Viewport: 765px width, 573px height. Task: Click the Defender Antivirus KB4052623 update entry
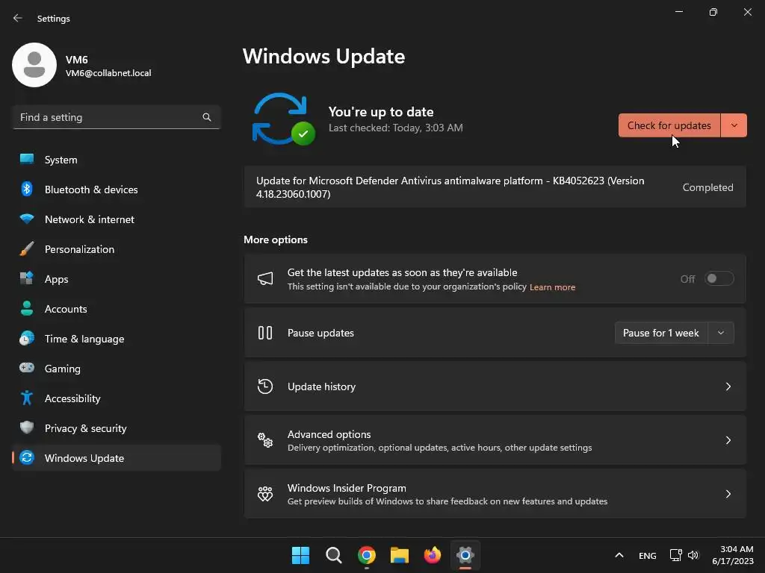coord(495,187)
